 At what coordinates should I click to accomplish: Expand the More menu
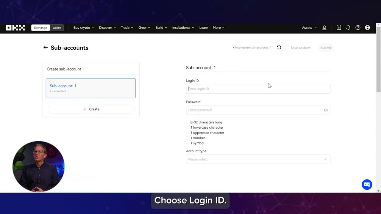click(219, 28)
